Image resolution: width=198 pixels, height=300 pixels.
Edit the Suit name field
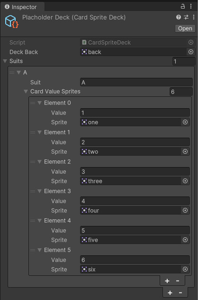pyautogui.click(x=136, y=82)
